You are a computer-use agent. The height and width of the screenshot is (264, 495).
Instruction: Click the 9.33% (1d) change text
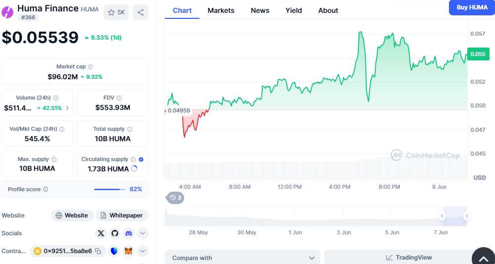[x=106, y=38]
